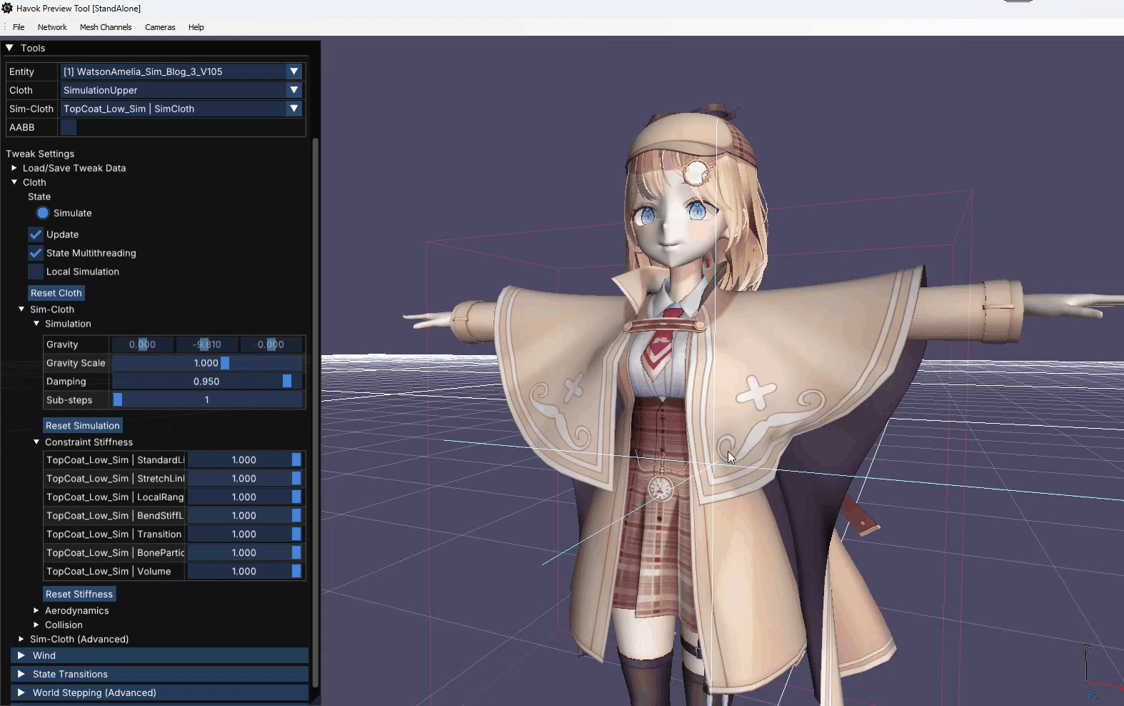Click the Gravity Z value field
Image resolution: width=1124 pixels, height=706 pixels.
click(x=271, y=344)
